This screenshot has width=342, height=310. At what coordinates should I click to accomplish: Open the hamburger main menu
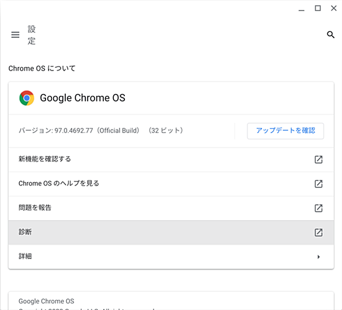point(15,34)
